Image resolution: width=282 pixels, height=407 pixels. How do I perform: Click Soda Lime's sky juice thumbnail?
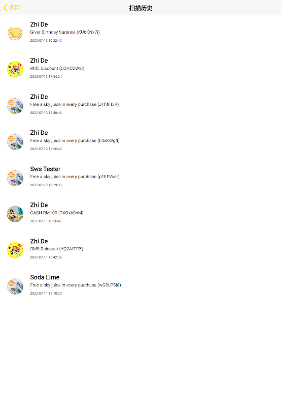tap(15, 286)
